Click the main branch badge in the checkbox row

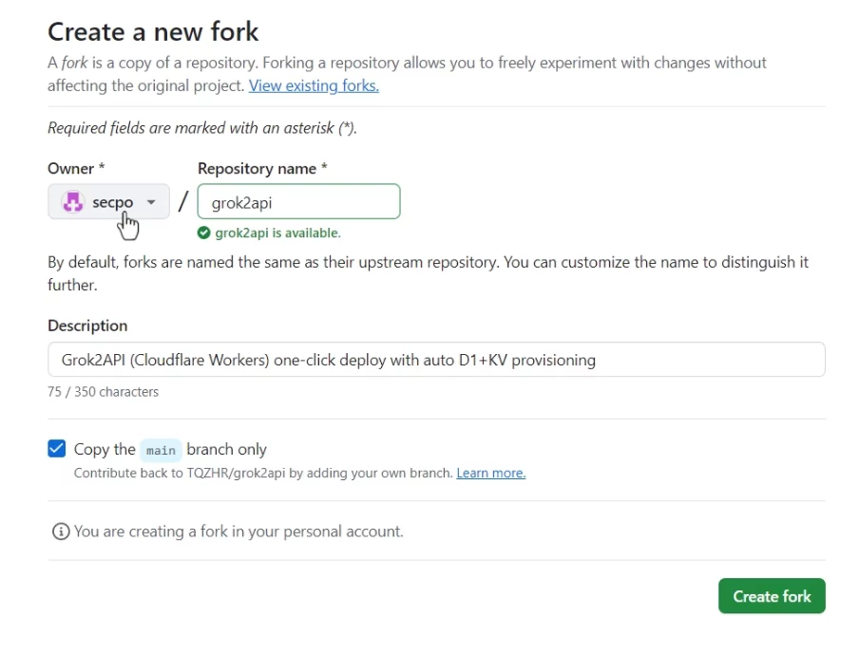click(161, 450)
